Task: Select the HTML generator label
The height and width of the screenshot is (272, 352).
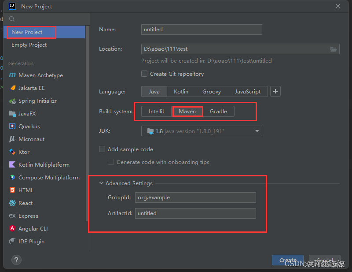Action: click(x=26, y=190)
